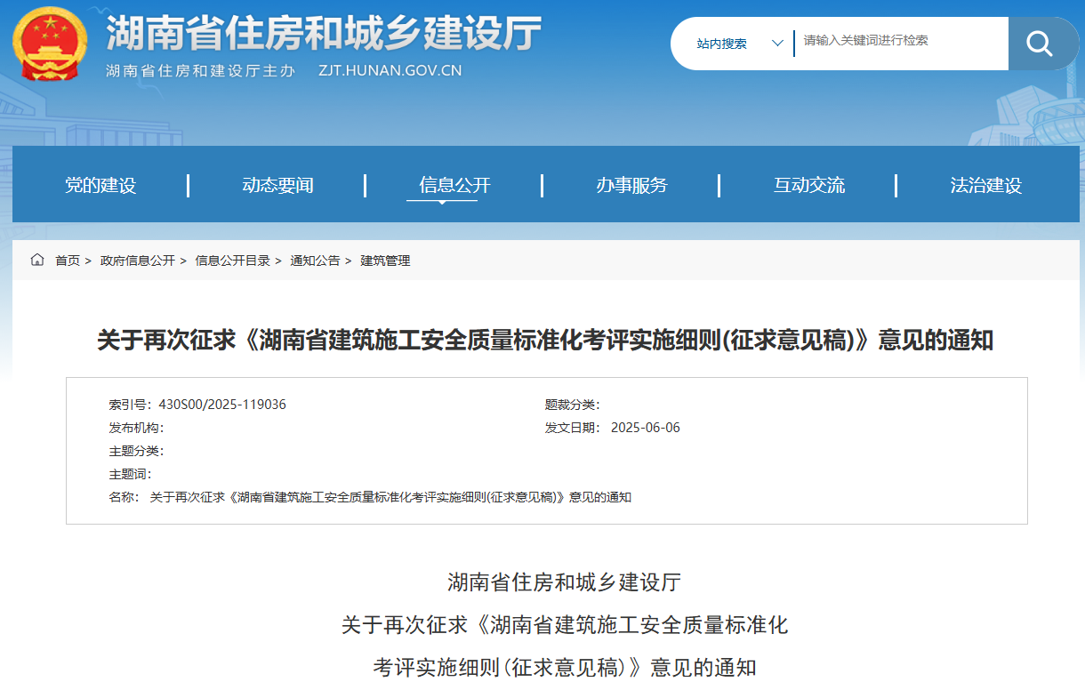Click 通知公告 in the breadcrumb

tap(315, 261)
